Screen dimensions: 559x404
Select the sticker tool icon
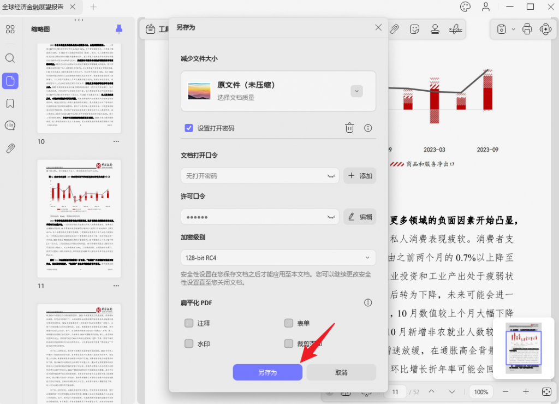414,29
